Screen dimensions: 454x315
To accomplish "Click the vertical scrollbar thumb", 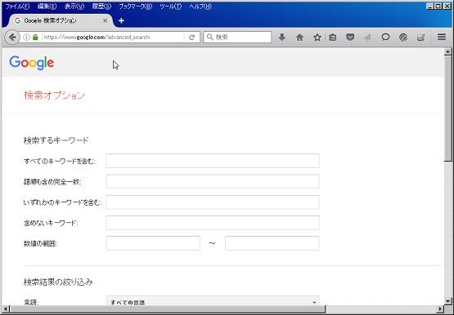I will click(447, 109).
